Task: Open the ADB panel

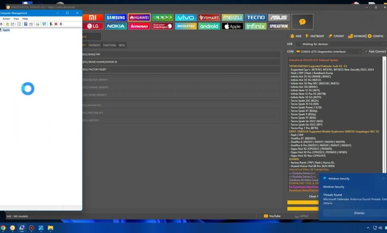Action: point(296,36)
